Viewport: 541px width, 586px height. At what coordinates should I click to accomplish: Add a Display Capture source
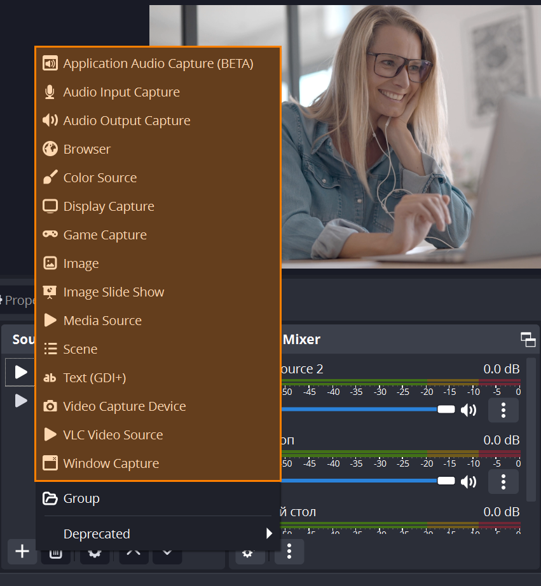coord(108,206)
